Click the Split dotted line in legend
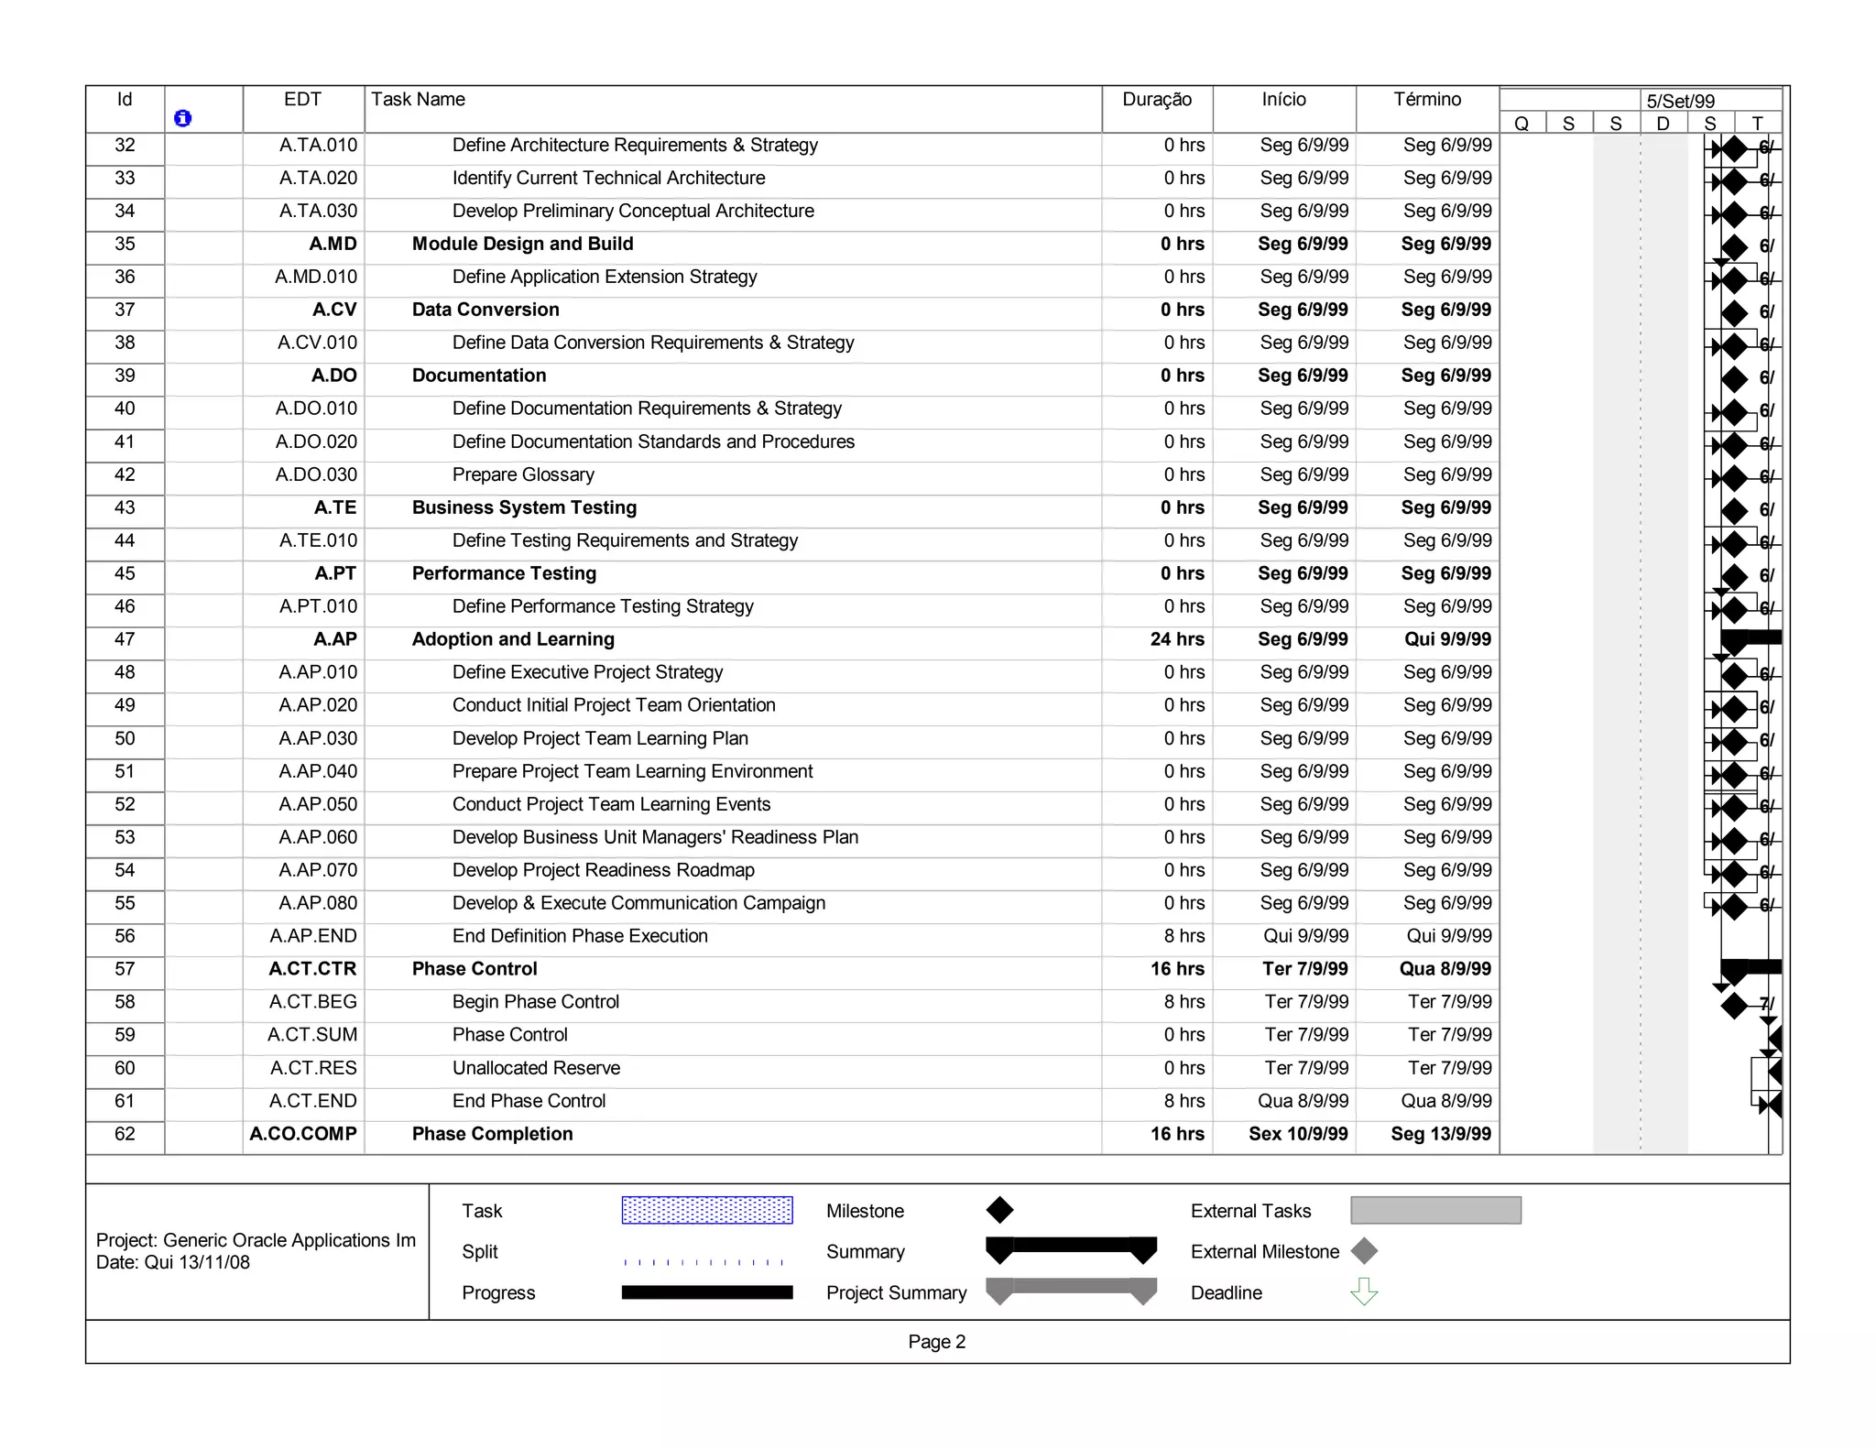1876x1449 pixels. [706, 1262]
